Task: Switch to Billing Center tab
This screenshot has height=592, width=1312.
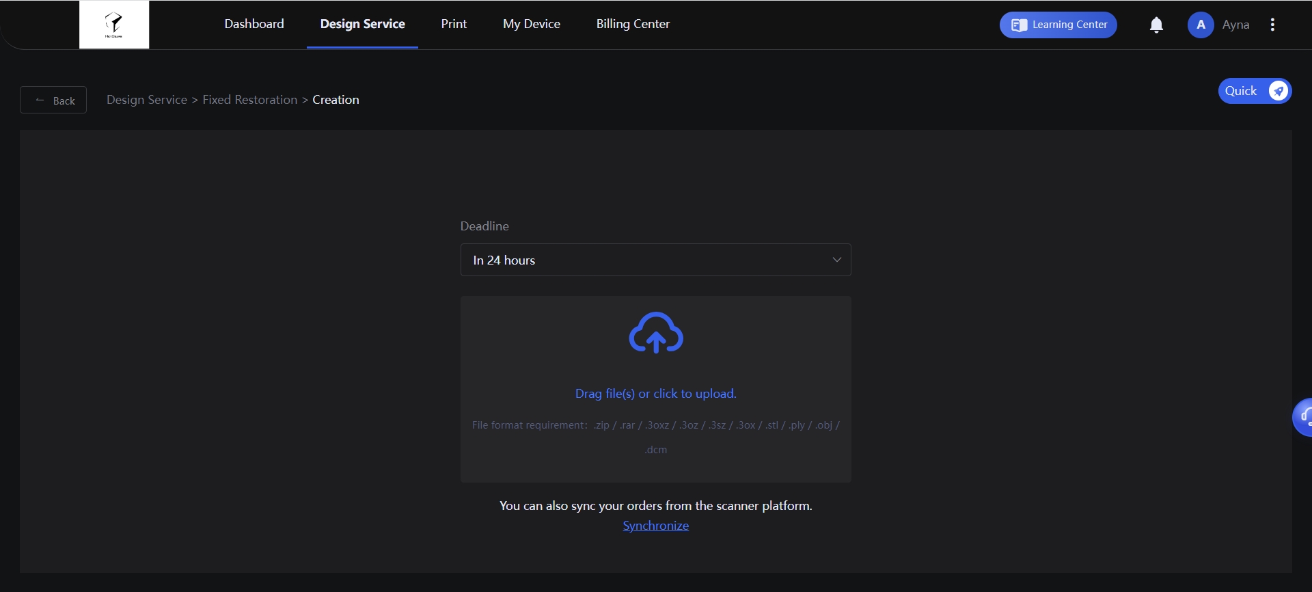Action: [x=633, y=24]
